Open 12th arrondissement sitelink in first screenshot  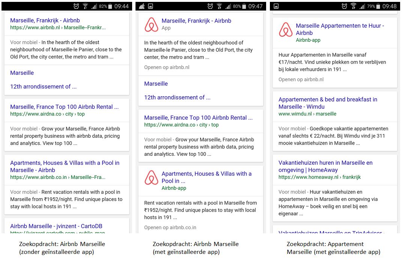pyautogui.click(x=43, y=87)
